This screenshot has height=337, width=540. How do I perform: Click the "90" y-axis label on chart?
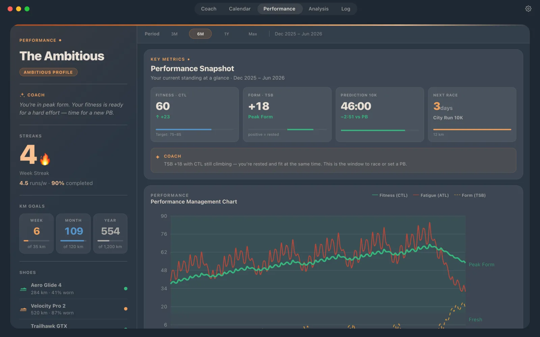(x=164, y=216)
